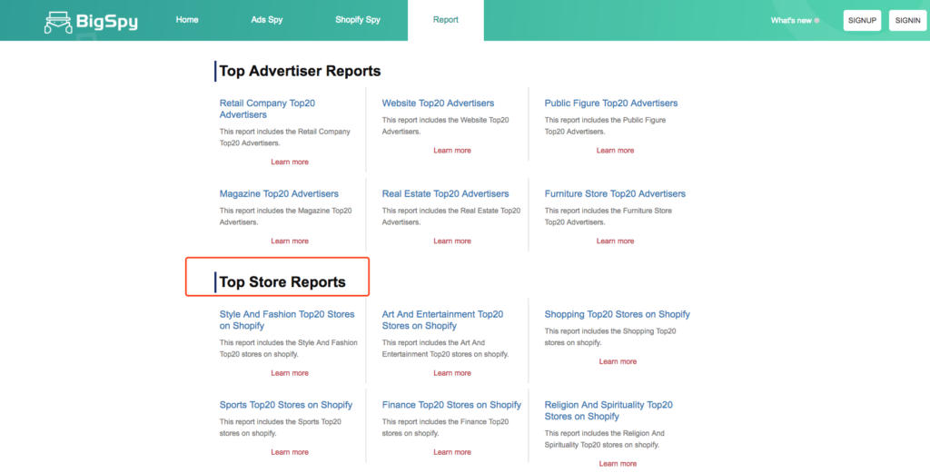This screenshot has height=473, width=930.
Task: Click Learn more under Real Estate Top20
Action: tap(452, 241)
